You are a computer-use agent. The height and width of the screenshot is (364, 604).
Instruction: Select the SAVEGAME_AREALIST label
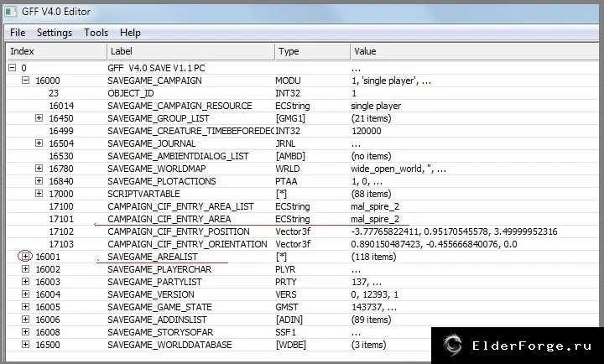[x=153, y=257]
